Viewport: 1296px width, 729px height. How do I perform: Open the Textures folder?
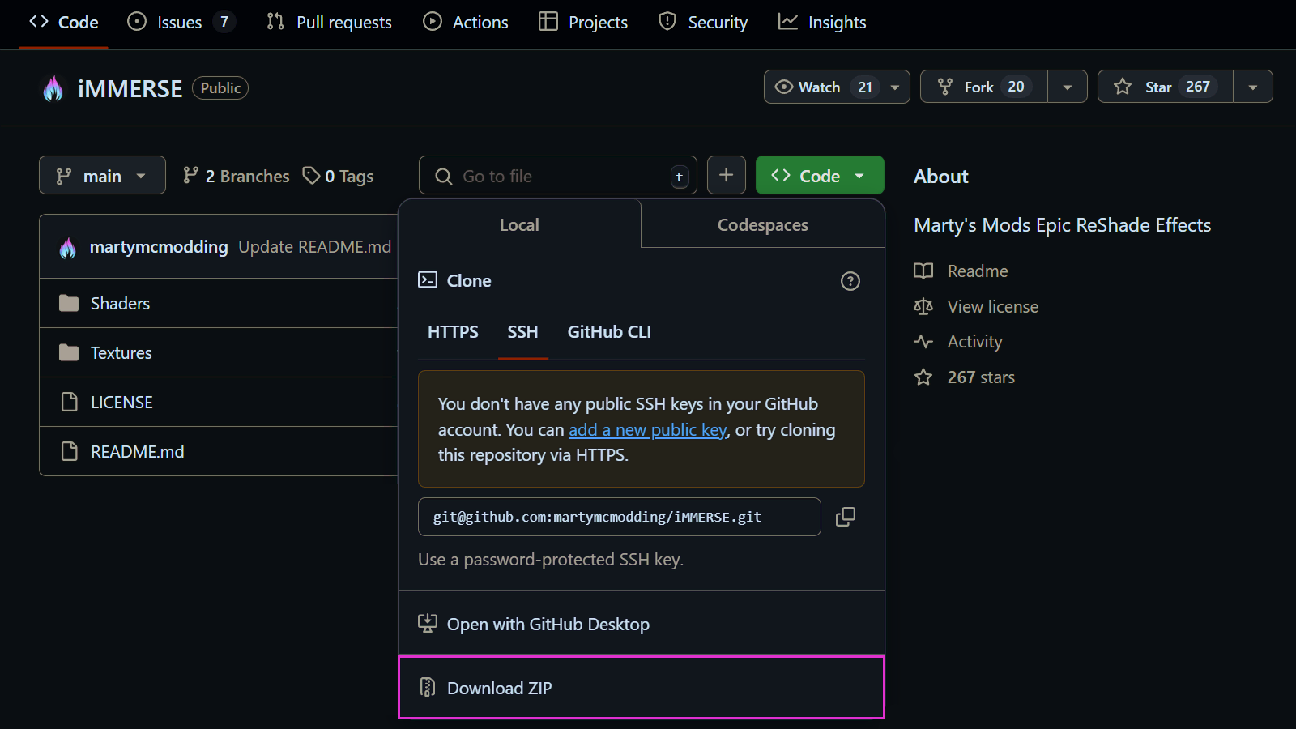coord(121,352)
